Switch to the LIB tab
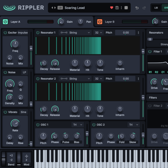 [156, 8]
